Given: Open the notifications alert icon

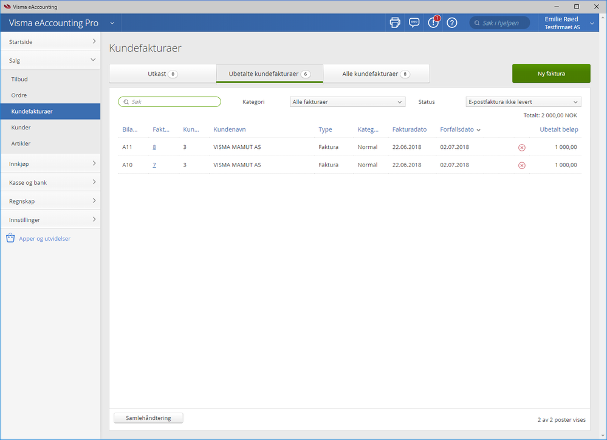Looking at the screenshot, I should 433,23.
